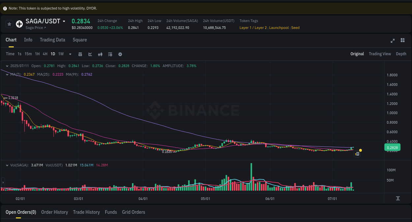Open the chart settings gear
Image resolution: width=412 pixels, height=222 pixels.
click(120, 54)
